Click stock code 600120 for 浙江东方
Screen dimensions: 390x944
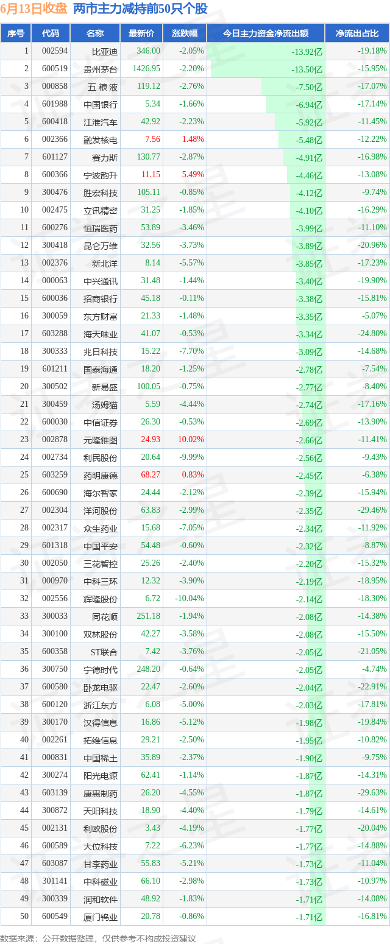click(x=55, y=705)
